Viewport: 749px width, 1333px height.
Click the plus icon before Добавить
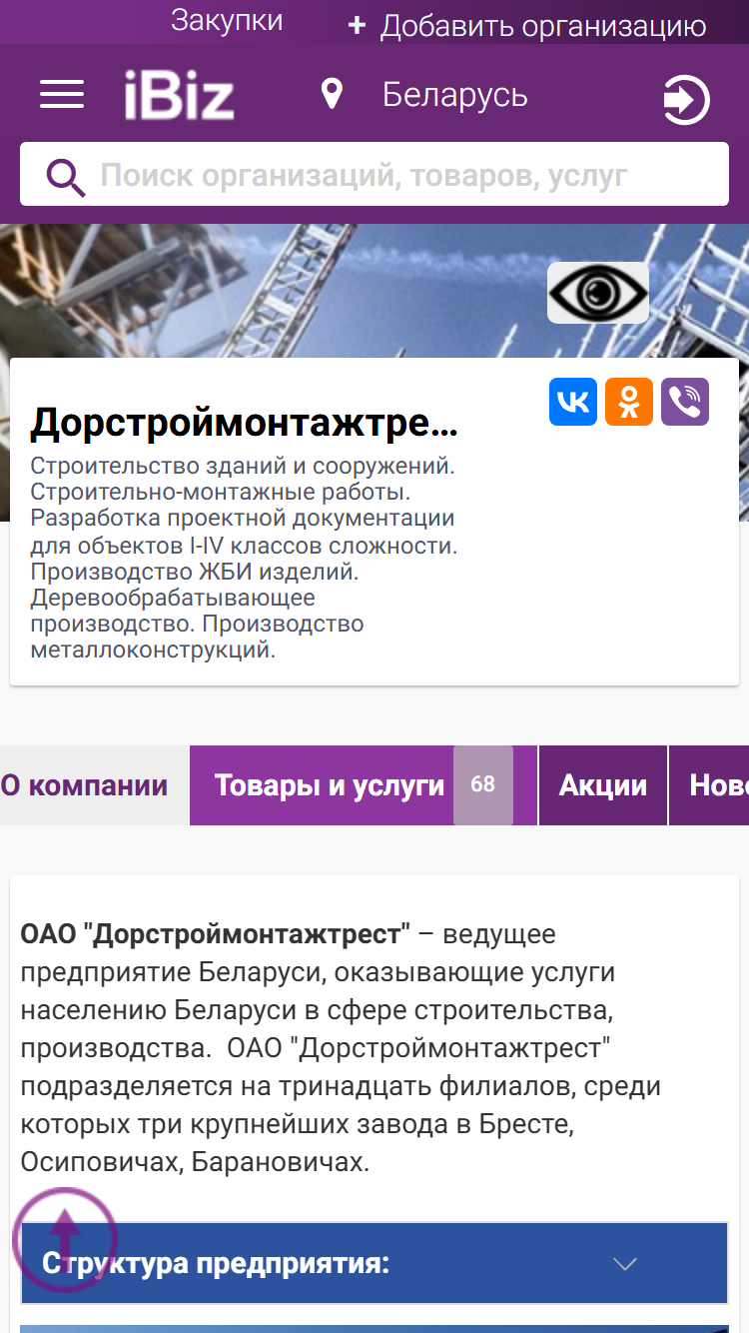pyautogui.click(x=357, y=26)
